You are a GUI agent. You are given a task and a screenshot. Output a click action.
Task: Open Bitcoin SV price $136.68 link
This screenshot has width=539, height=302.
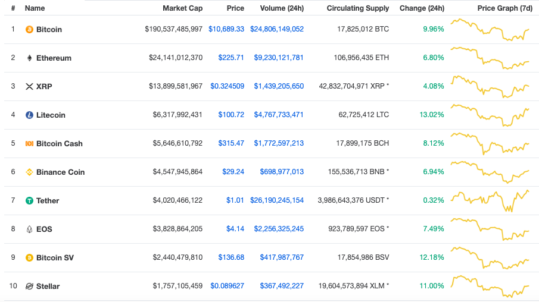[231, 257]
